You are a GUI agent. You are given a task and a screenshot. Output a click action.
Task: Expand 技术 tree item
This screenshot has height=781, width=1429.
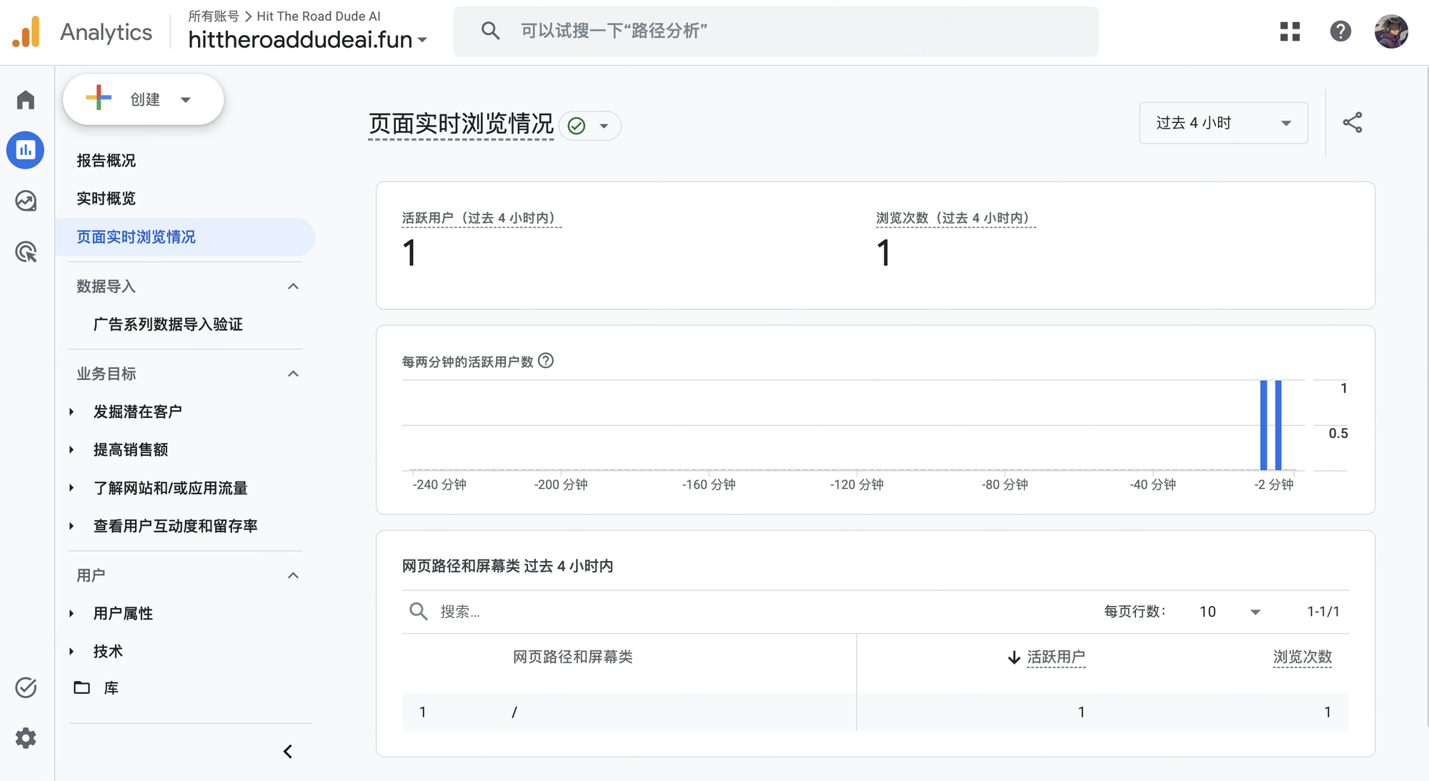(x=71, y=651)
